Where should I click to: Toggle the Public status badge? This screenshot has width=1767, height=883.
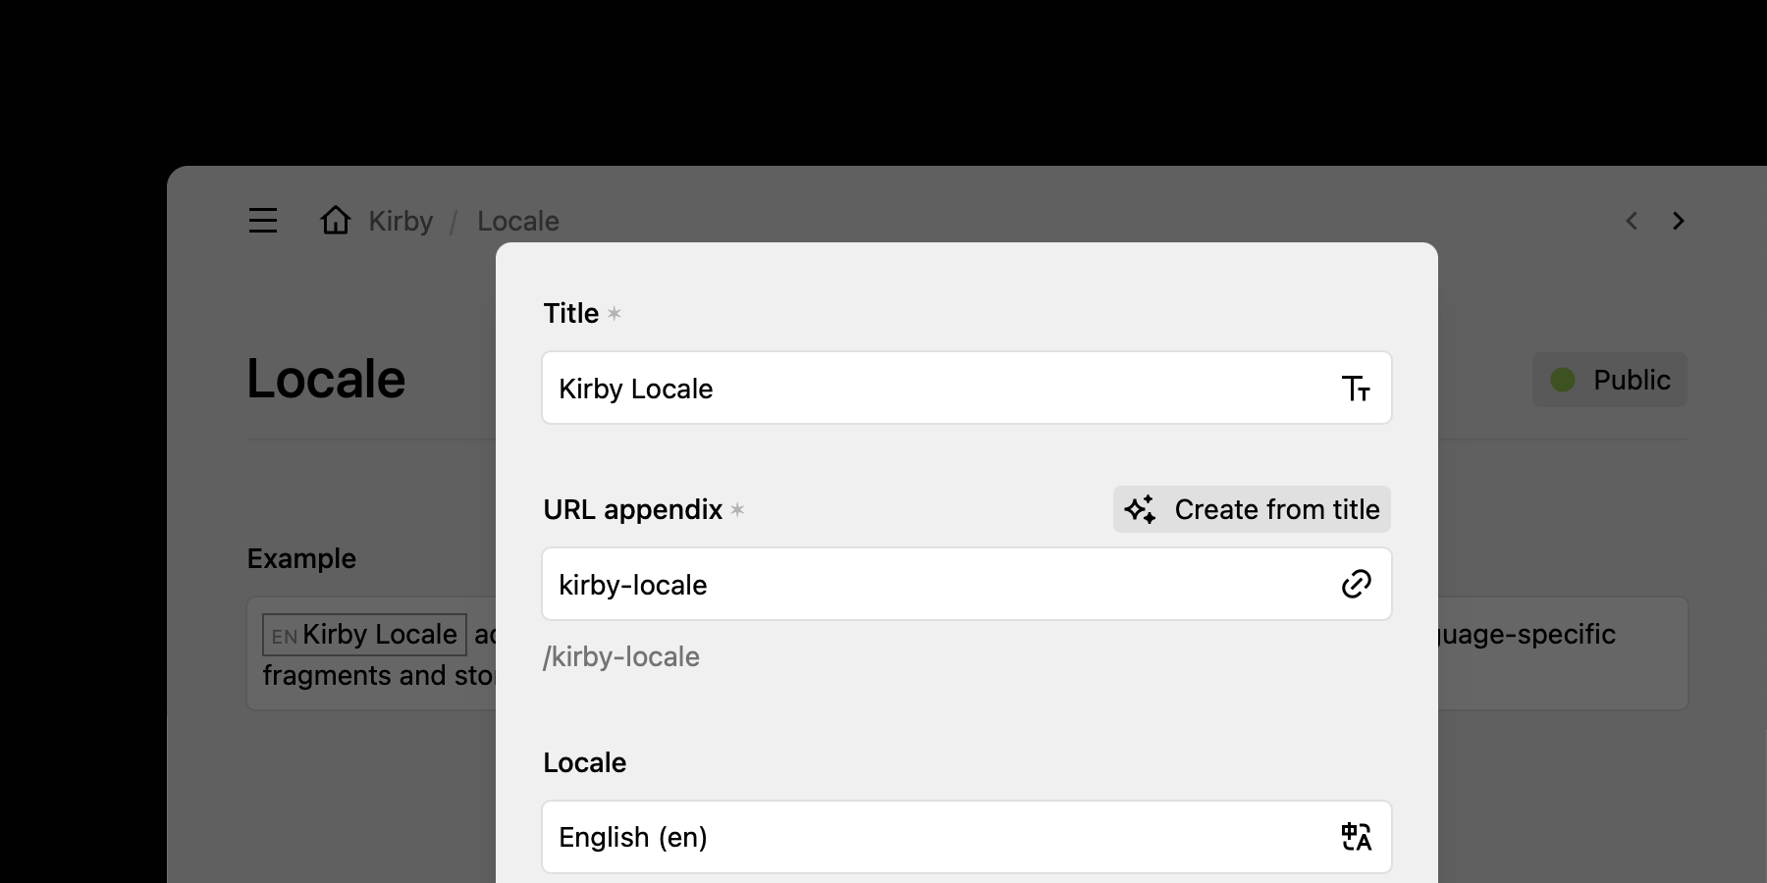click(x=1608, y=380)
